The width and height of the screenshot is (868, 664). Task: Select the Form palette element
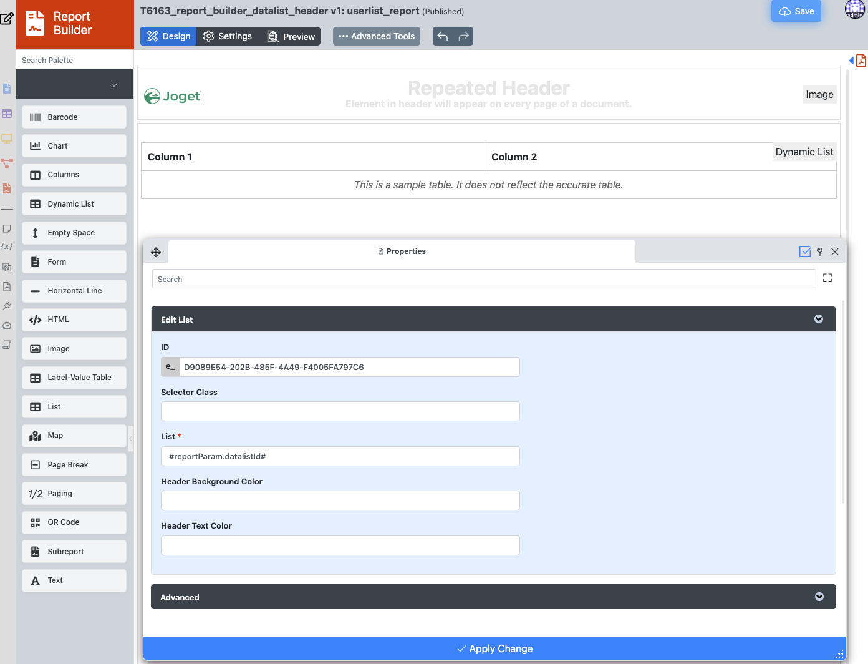(74, 262)
